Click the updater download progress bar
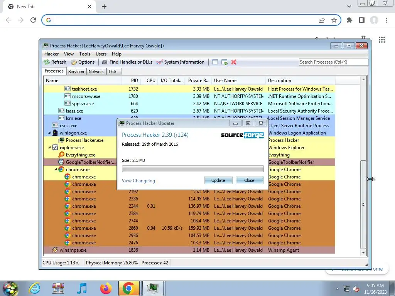 (x=193, y=169)
